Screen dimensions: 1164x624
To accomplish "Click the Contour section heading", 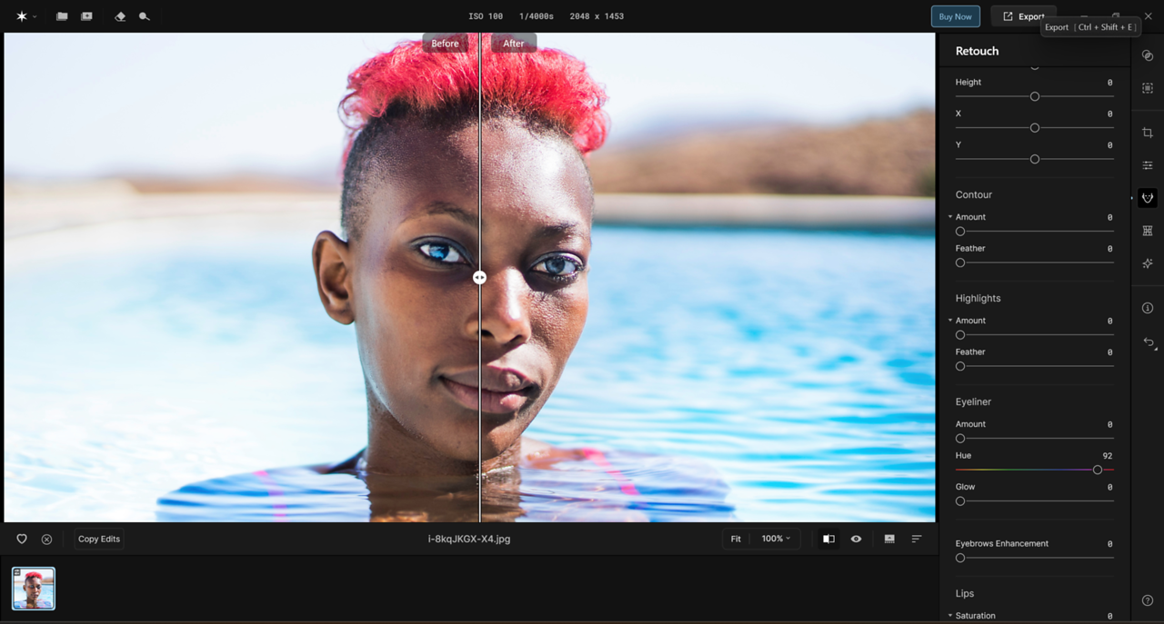I will pos(974,194).
